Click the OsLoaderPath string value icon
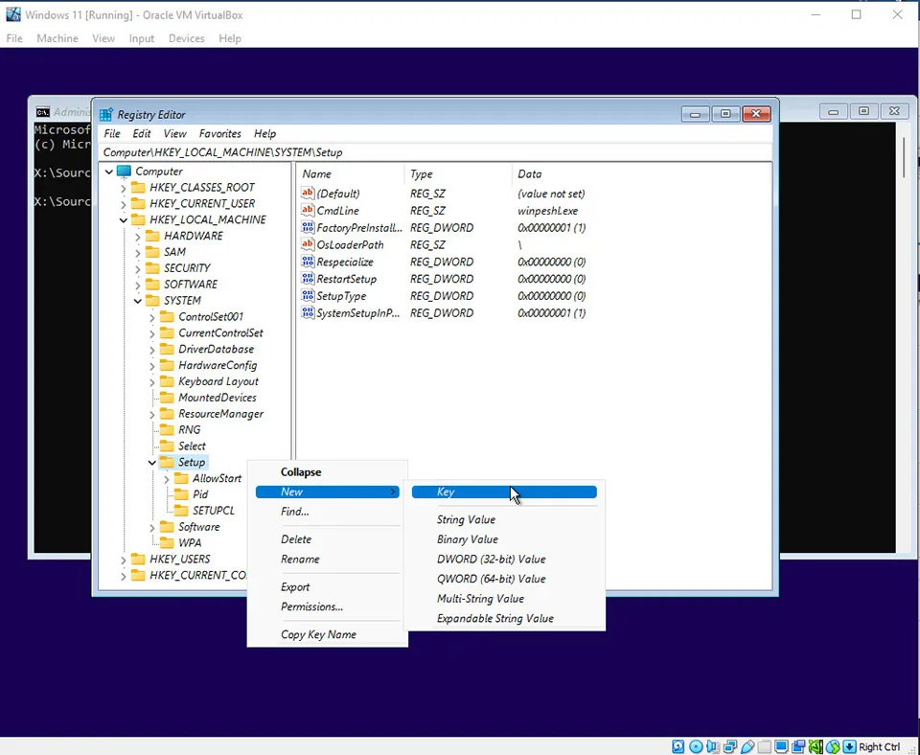920x755 pixels. 308,244
